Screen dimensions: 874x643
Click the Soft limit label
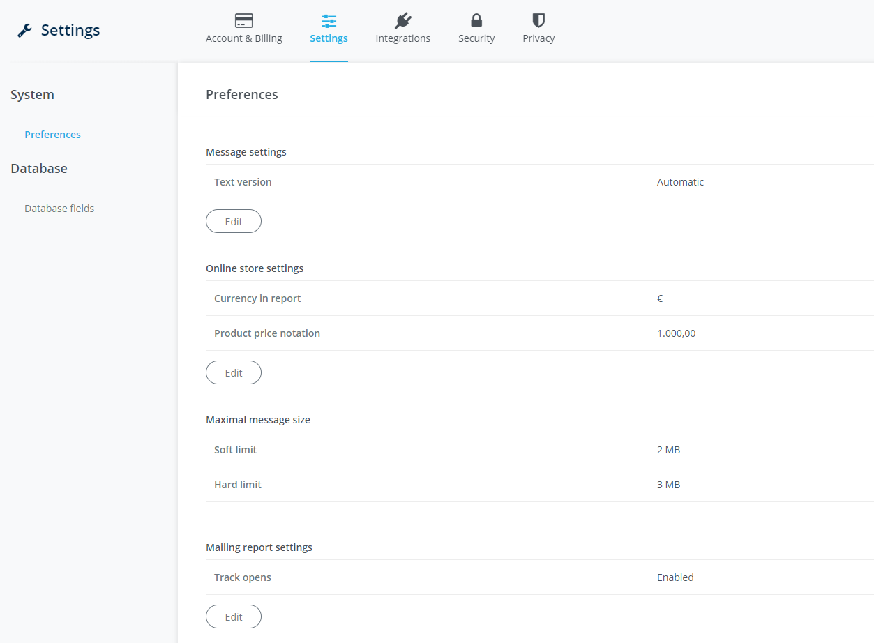tap(235, 449)
